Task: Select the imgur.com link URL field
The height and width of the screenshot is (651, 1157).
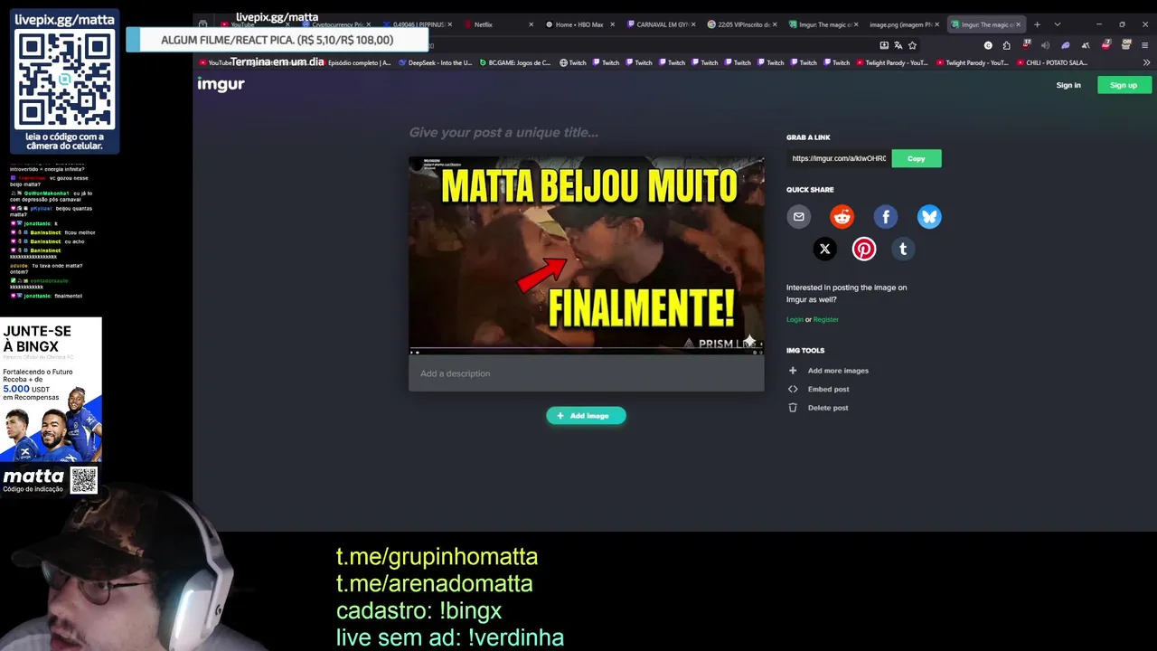Action: coord(839,158)
